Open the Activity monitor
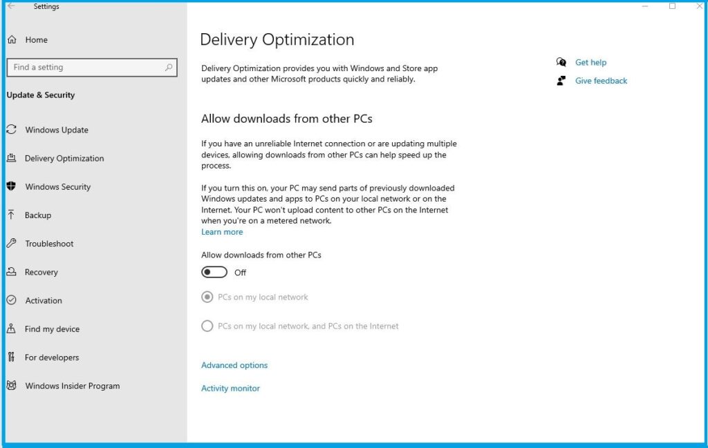708x448 pixels. coord(230,388)
